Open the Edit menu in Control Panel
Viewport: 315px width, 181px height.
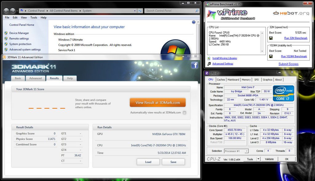[x=15, y=17]
